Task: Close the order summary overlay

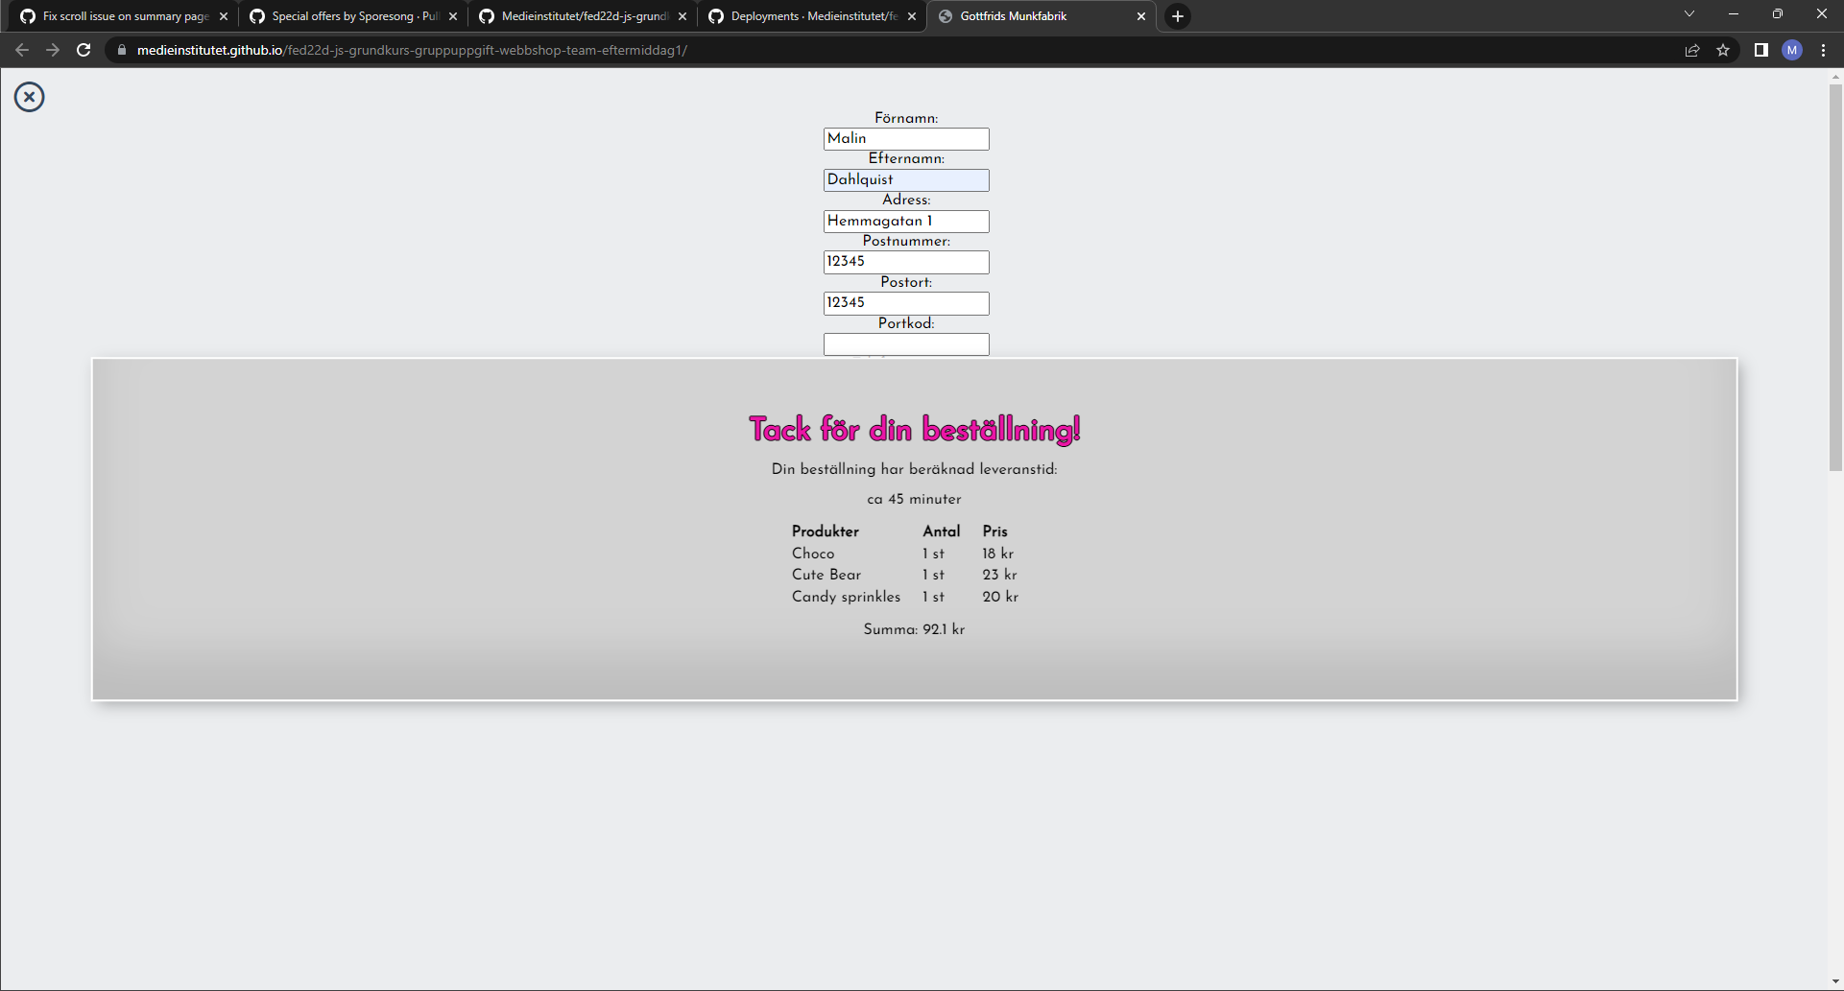Action: pos(29,96)
